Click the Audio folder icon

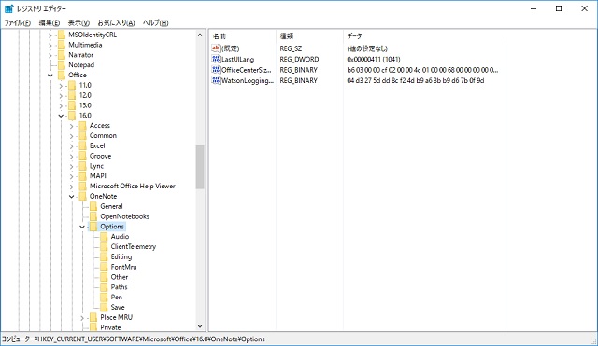tap(104, 237)
